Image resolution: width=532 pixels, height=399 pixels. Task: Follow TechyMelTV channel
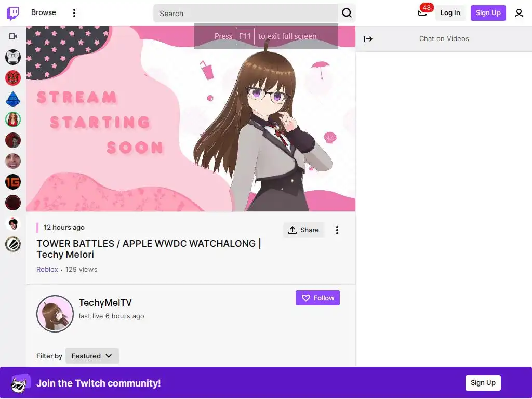coord(317,298)
